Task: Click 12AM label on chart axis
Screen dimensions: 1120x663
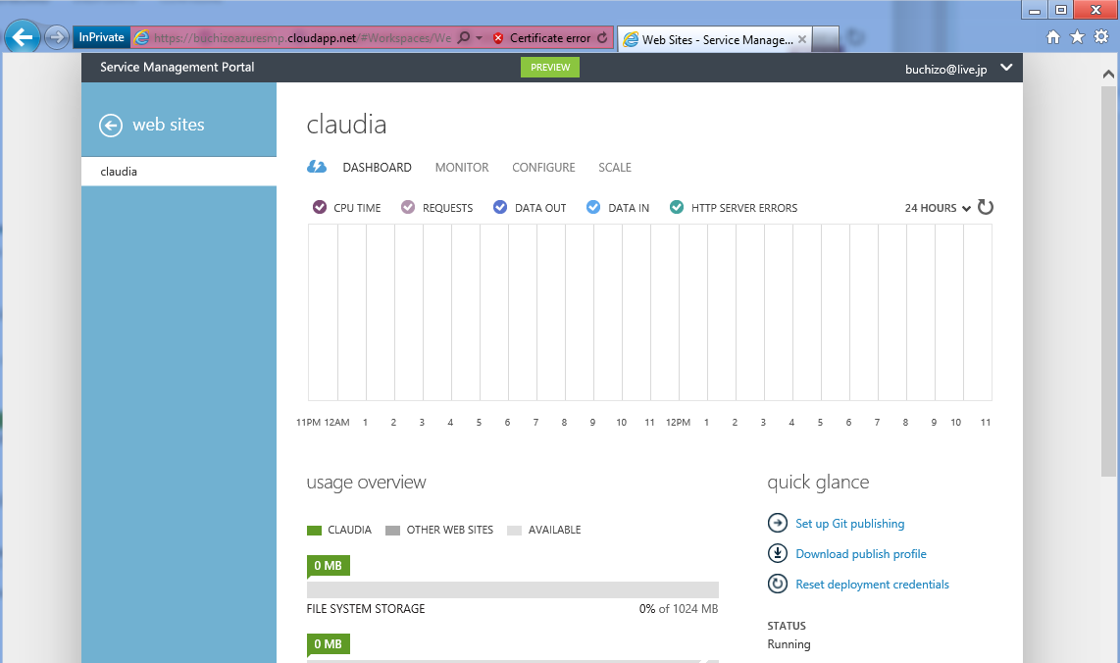Action: pos(336,423)
